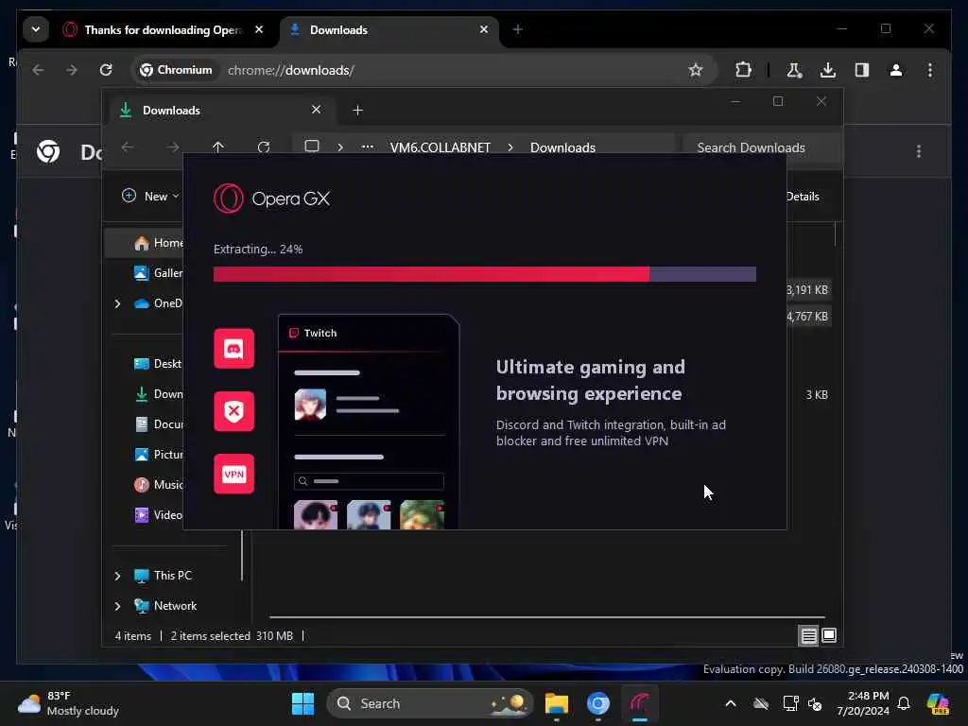Open the Chromium three-dot menu
This screenshot has height=726, width=968.
click(930, 70)
